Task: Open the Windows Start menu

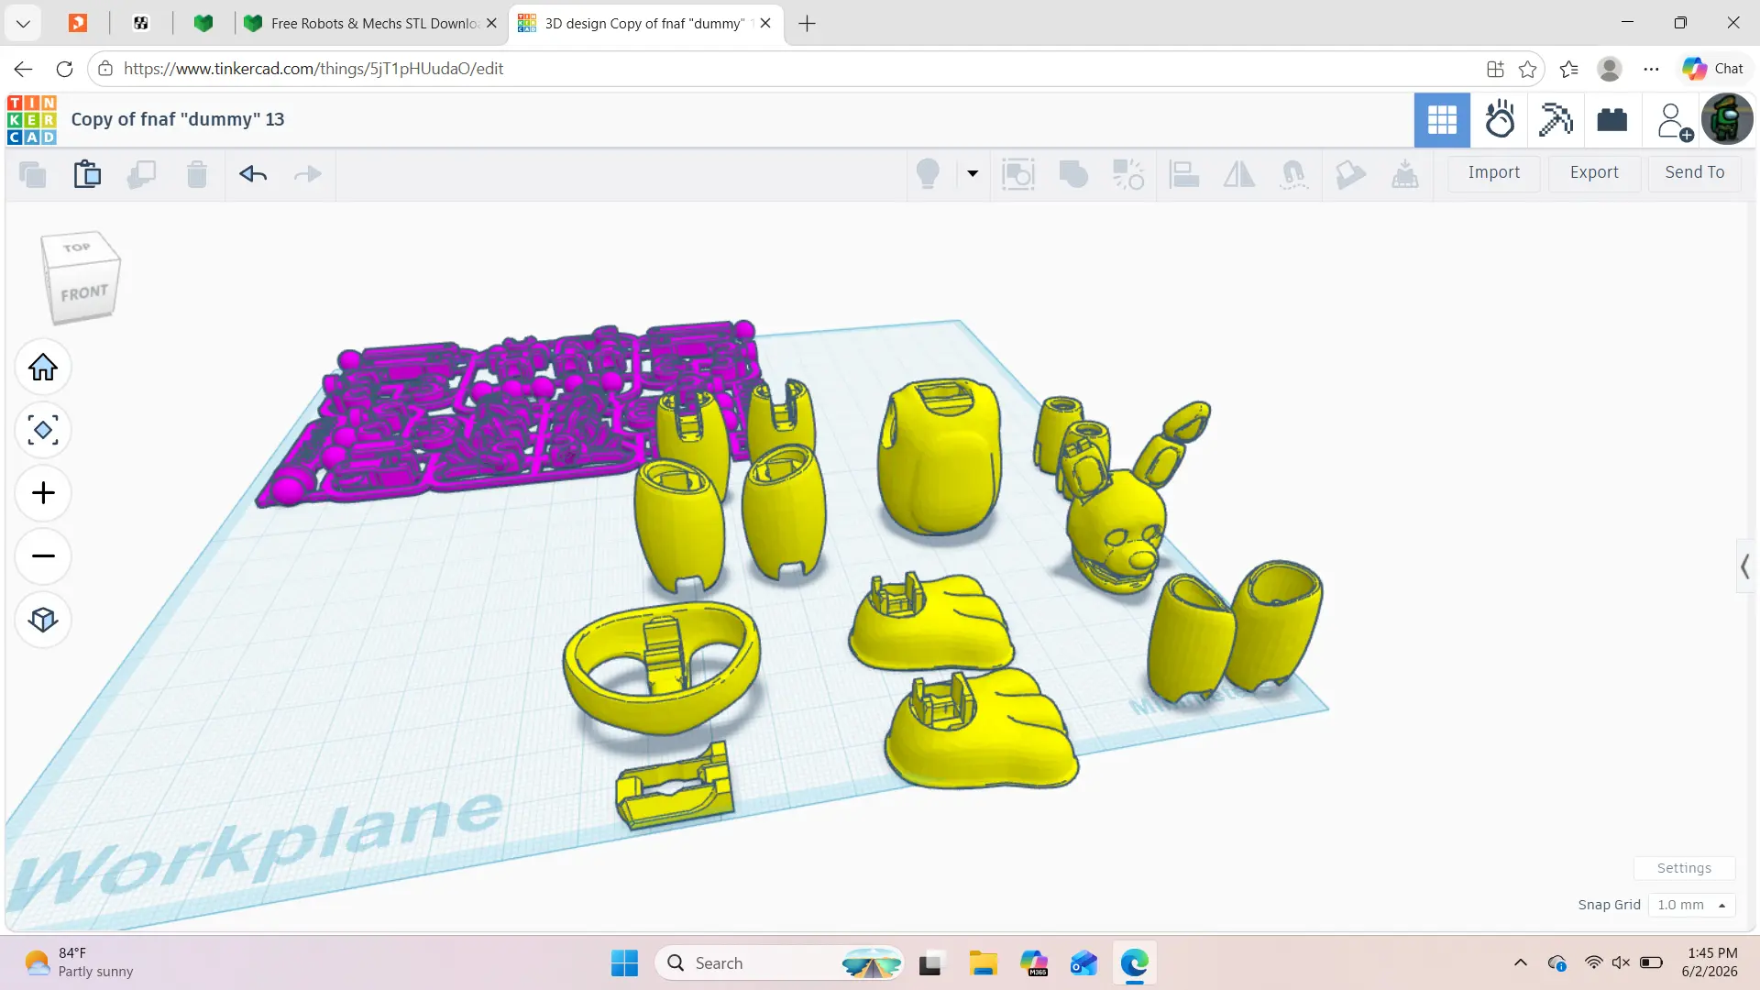Action: (x=624, y=963)
